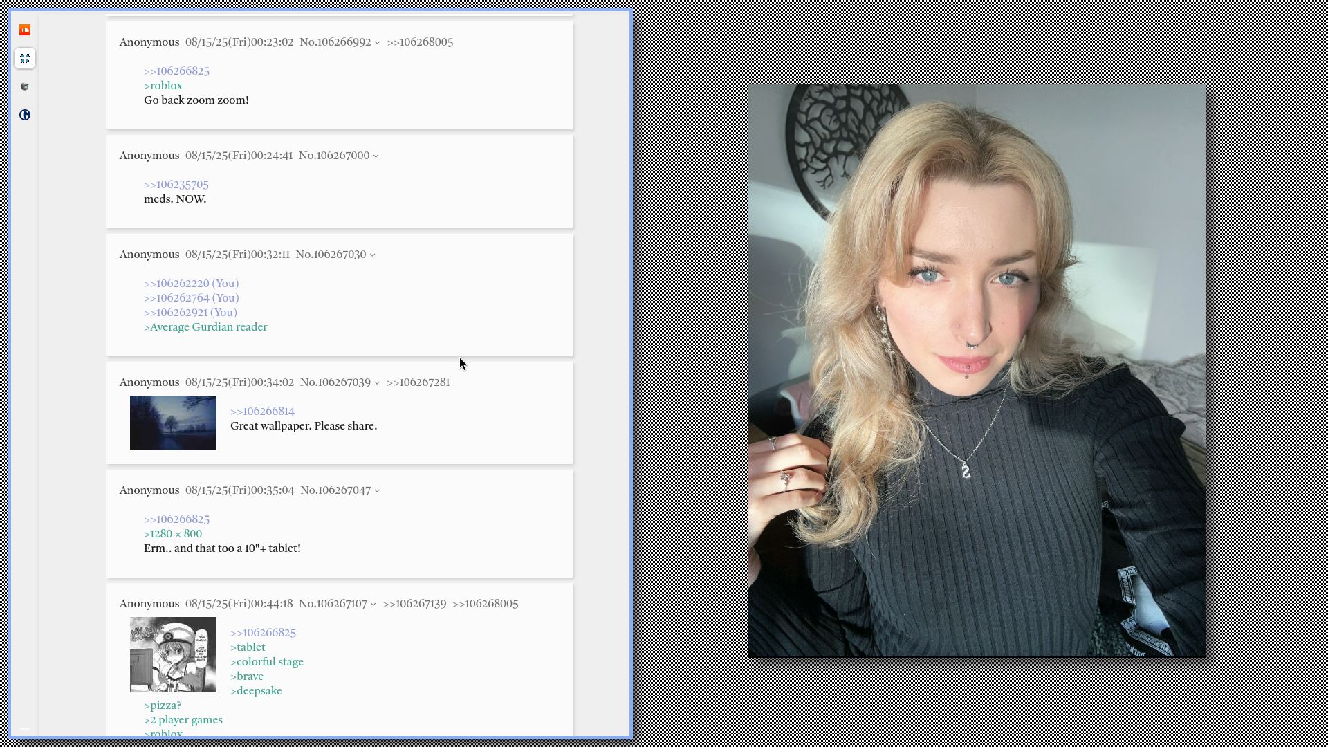Follow quote link >>106235705
Screen dimensions: 1328x747
[176, 185]
